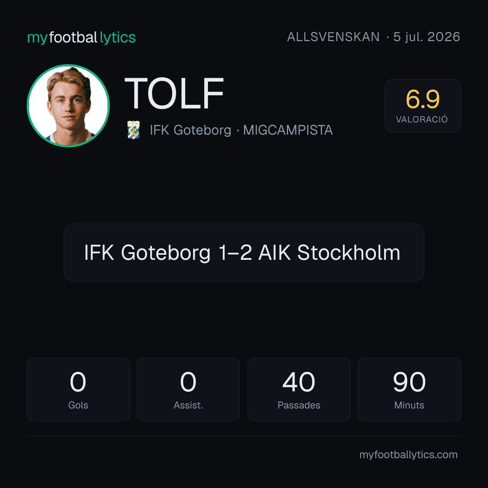Visit the myfootballytics.com footer link
488x488 pixels.
coord(408,455)
